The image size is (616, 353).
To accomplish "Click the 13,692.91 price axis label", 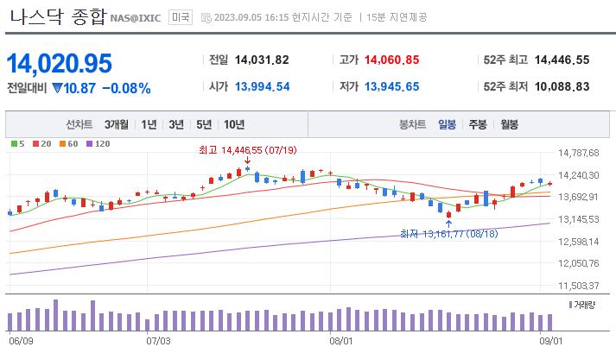I will (x=578, y=197).
